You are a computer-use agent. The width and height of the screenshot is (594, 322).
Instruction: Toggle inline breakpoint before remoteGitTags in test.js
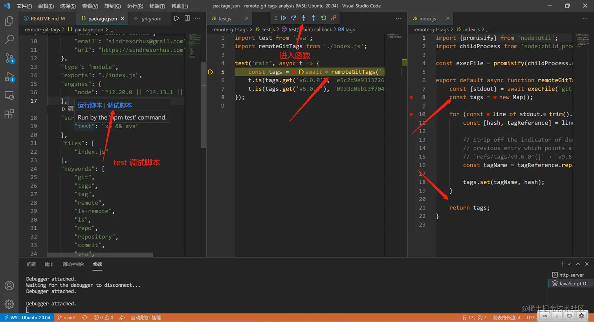coord(326,72)
